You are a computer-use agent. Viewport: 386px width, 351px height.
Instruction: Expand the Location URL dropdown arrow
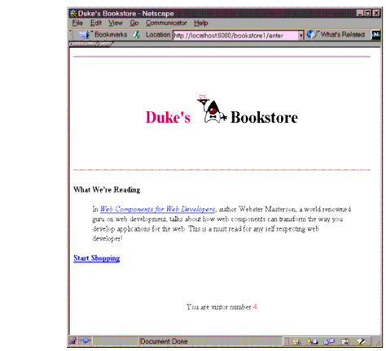[x=300, y=36]
